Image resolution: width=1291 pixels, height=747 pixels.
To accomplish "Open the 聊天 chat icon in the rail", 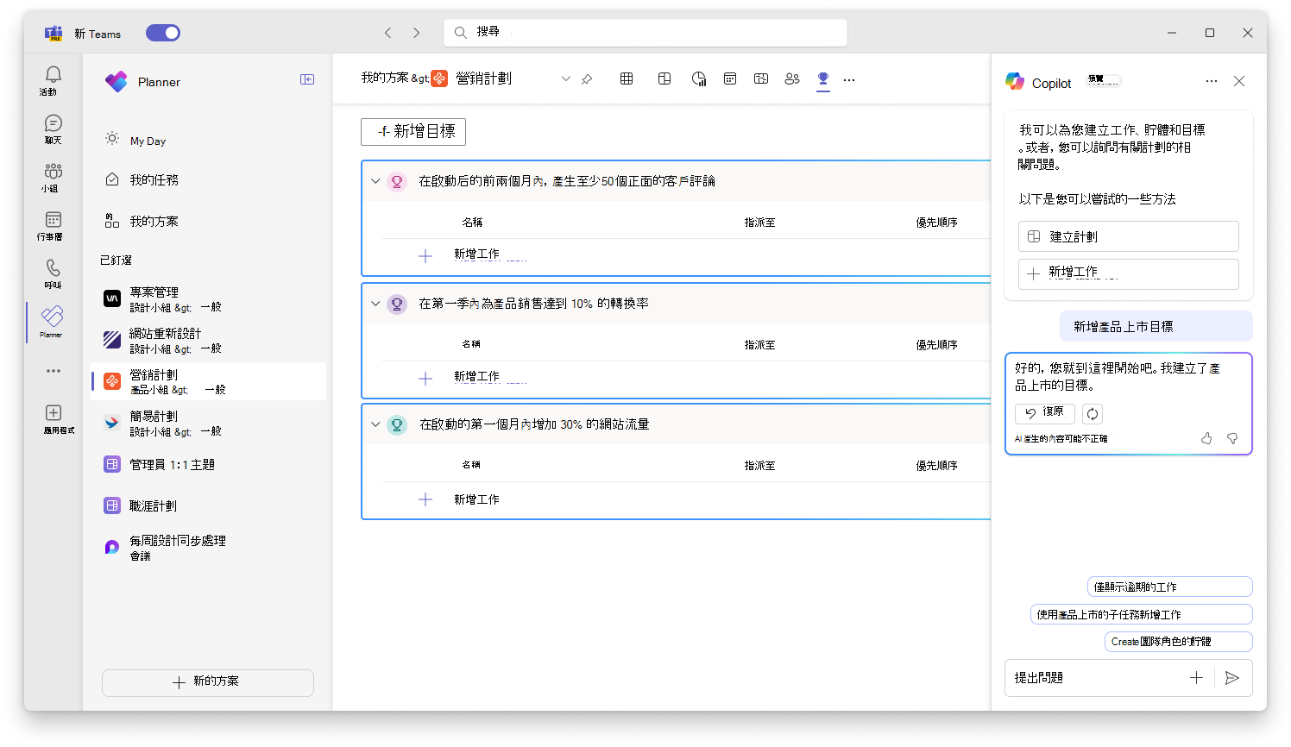I will tap(53, 123).
